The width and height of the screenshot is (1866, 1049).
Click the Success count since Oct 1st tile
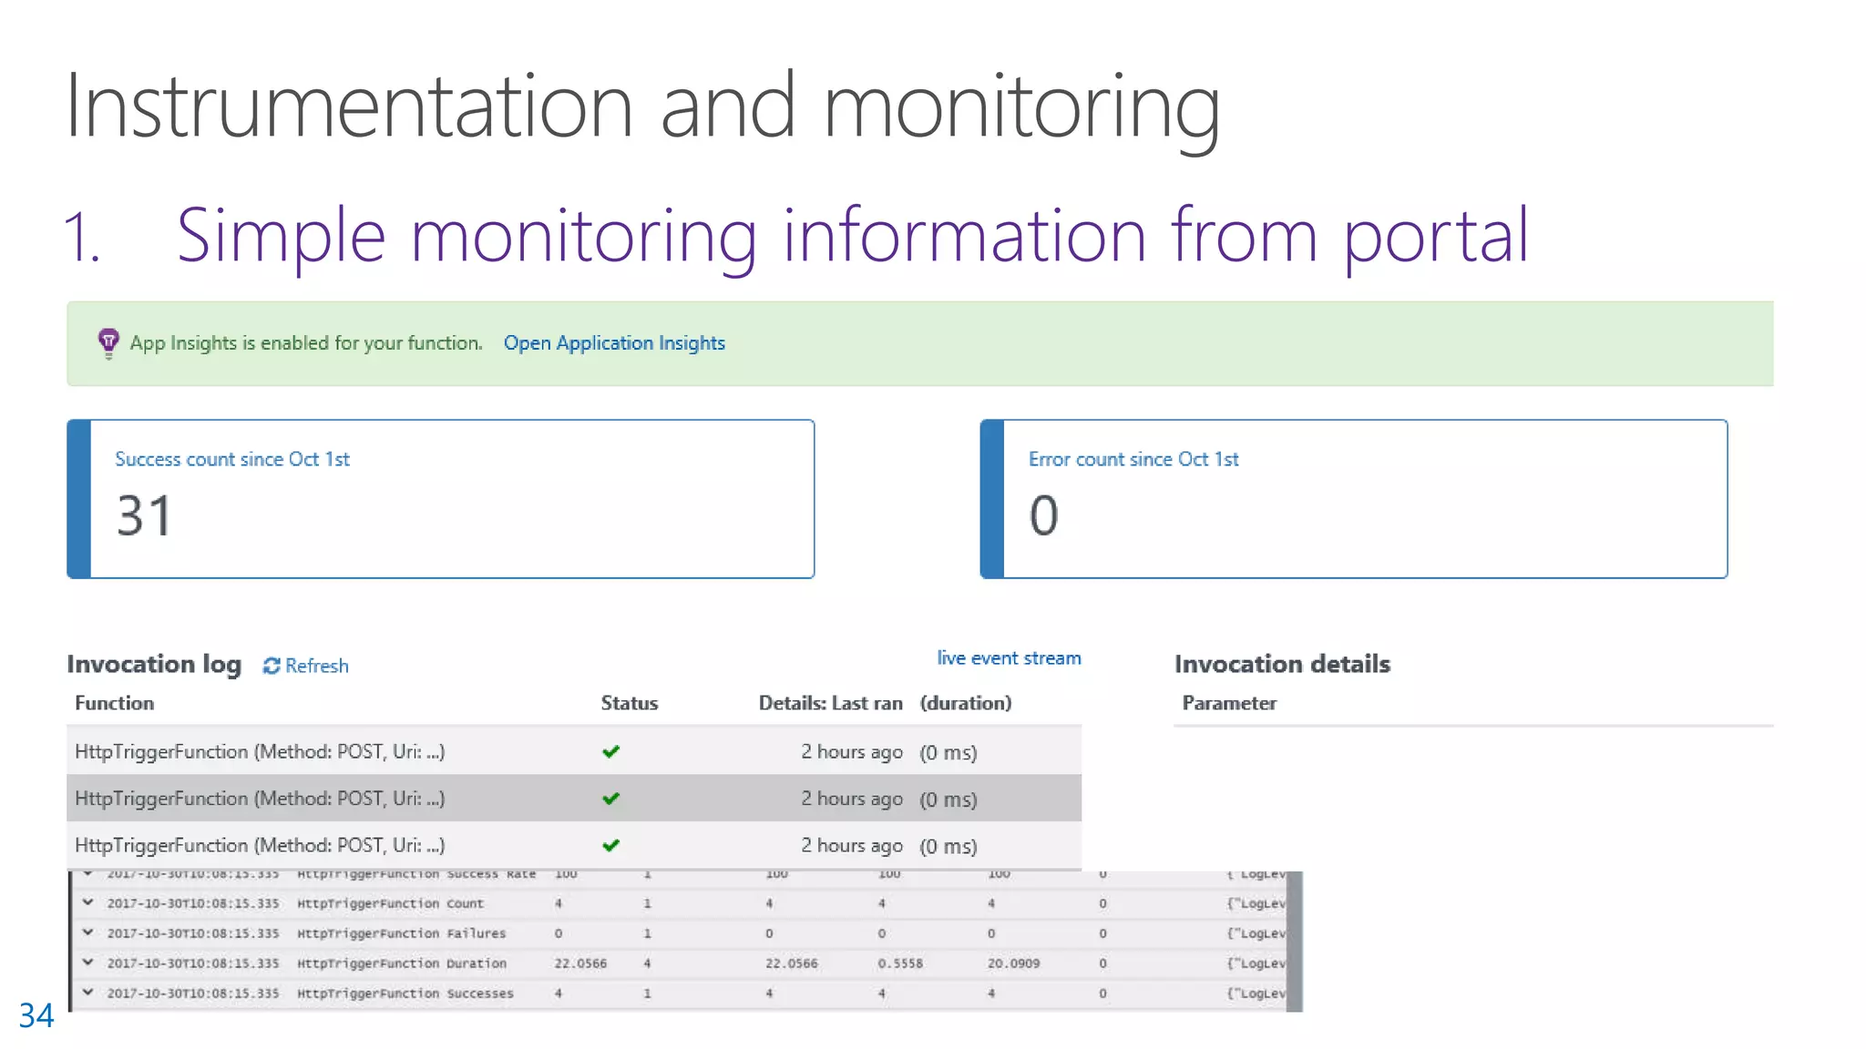click(x=441, y=499)
